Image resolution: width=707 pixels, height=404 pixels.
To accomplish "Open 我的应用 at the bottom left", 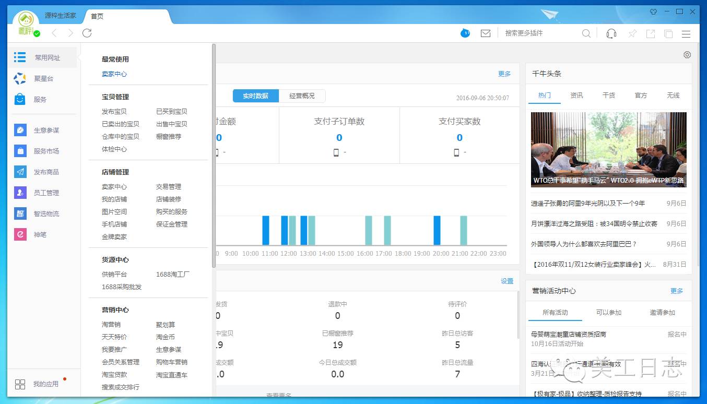I will (x=37, y=384).
